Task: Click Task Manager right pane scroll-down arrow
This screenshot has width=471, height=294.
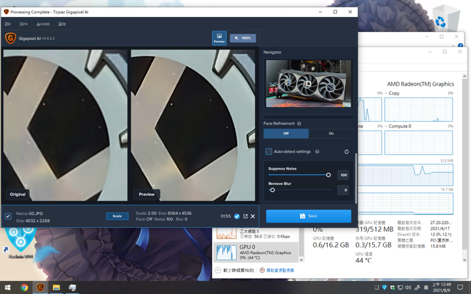Action: click(x=464, y=260)
